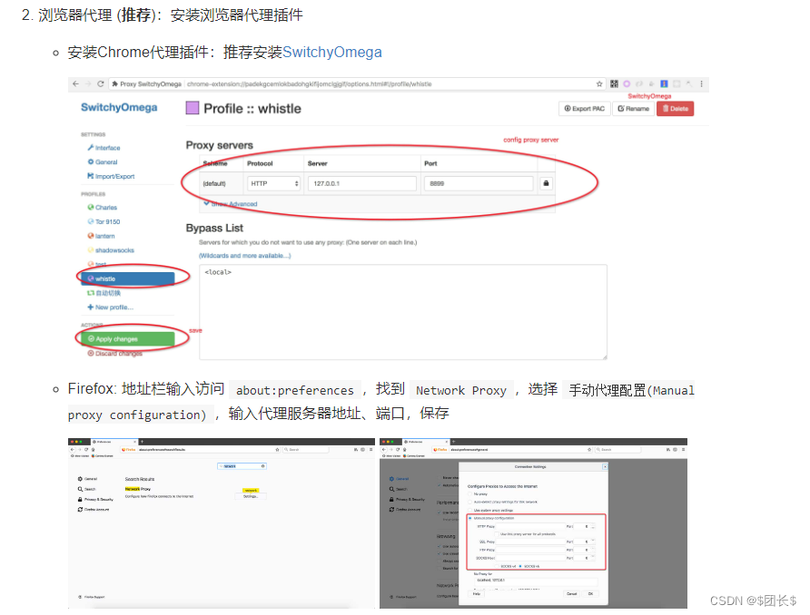The image size is (810, 615).
Task: Click Cancel in Connection Settings dialog
Action: [x=571, y=594]
